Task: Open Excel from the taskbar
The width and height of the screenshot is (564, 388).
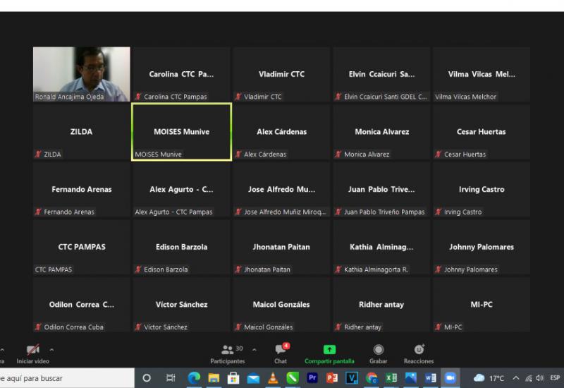Action: point(391,378)
